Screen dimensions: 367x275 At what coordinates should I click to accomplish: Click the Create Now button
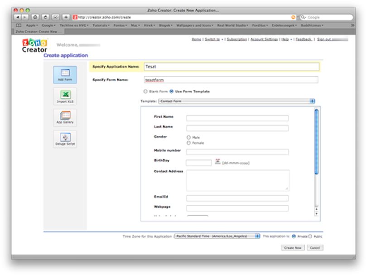pyautogui.click(x=293, y=248)
